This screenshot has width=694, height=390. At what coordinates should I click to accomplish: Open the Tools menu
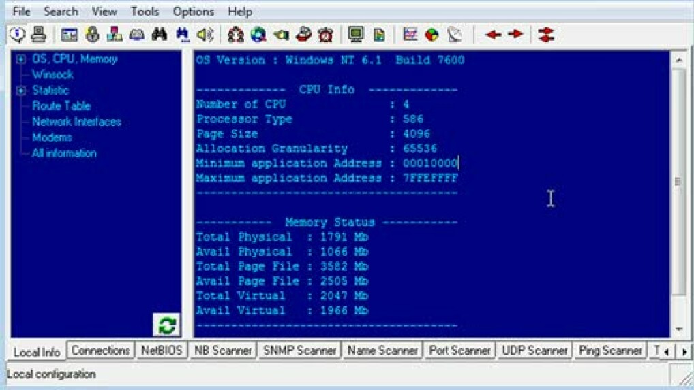click(x=145, y=12)
